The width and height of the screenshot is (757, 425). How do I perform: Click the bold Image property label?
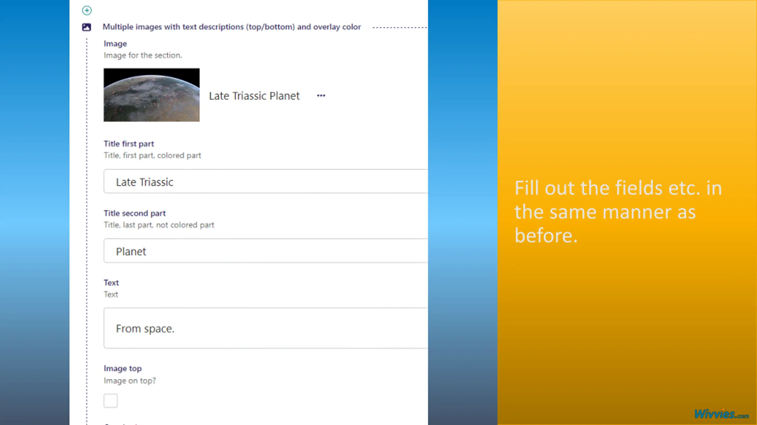pyautogui.click(x=115, y=44)
